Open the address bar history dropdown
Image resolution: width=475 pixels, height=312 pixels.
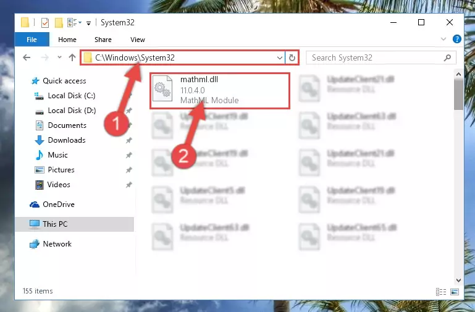(280, 57)
